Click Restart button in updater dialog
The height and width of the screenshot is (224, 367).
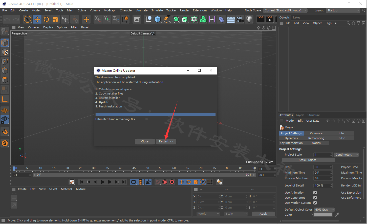[166, 141]
